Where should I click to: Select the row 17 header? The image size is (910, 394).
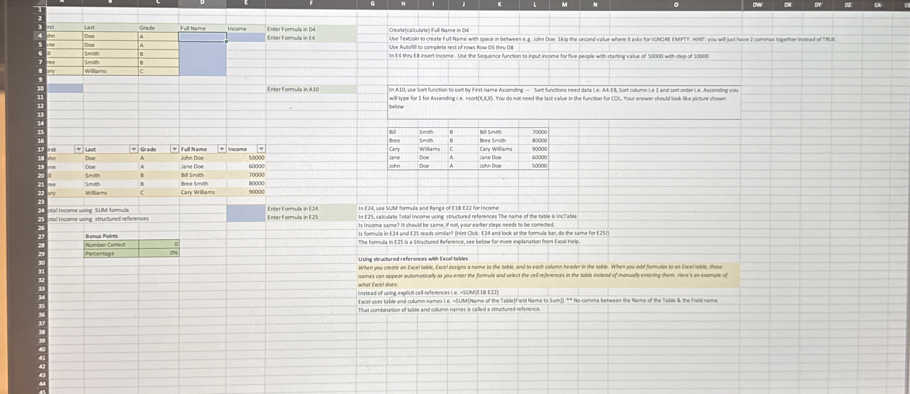point(40,149)
